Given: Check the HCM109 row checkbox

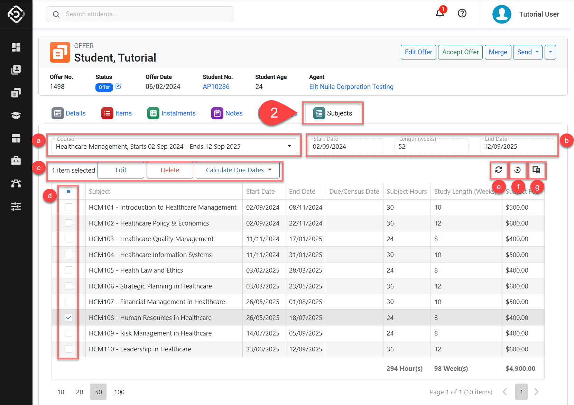Looking at the screenshot, I should 68,333.
